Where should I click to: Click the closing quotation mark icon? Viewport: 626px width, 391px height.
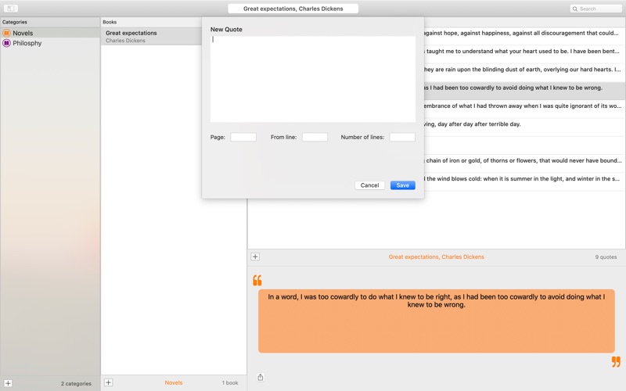(x=616, y=361)
